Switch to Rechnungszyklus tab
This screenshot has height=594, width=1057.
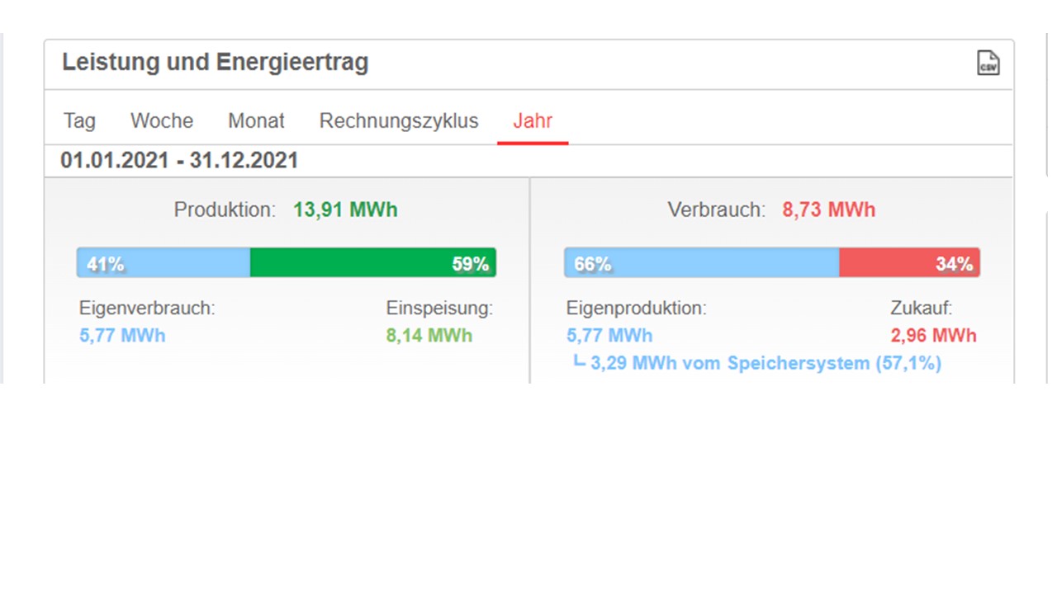tap(399, 120)
